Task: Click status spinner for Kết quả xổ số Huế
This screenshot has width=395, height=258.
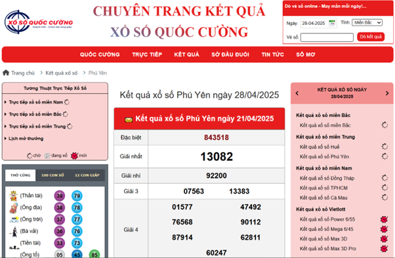Action: [385, 146]
